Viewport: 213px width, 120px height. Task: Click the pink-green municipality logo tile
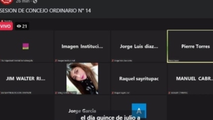pos(25,46)
